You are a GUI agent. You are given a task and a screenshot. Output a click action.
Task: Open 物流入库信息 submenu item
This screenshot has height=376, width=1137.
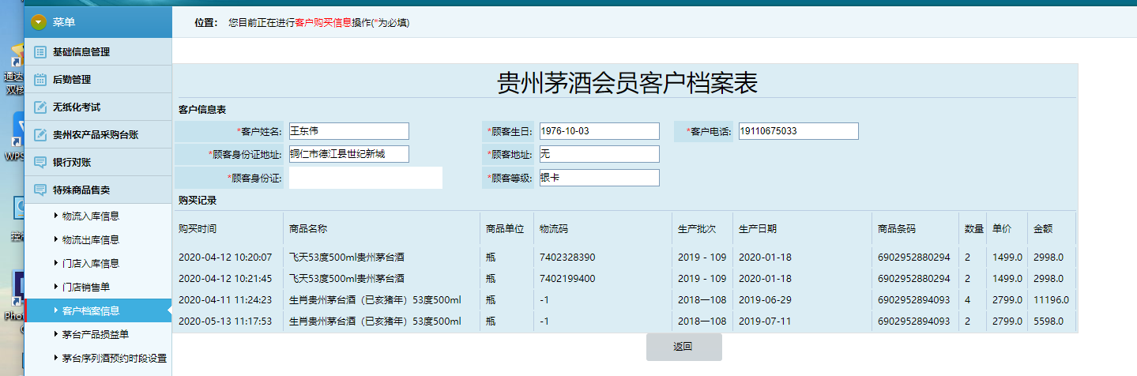click(x=90, y=216)
